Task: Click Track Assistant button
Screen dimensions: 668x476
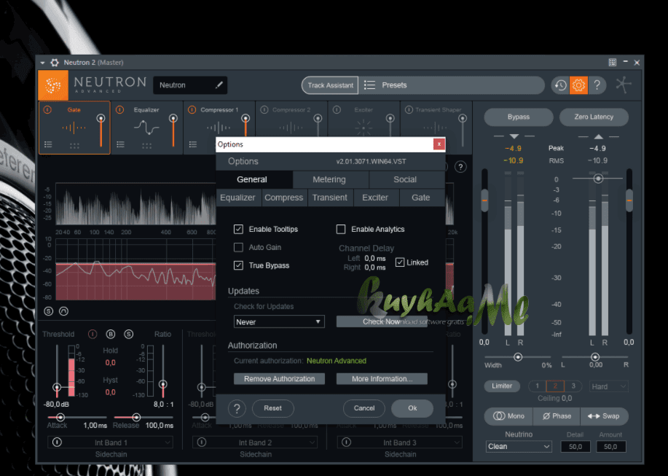Action: pyautogui.click(x=330, y=85)
